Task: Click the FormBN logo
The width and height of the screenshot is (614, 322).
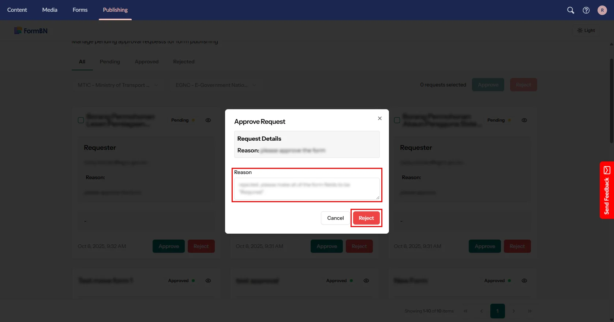Action: (x=31, y=31)
